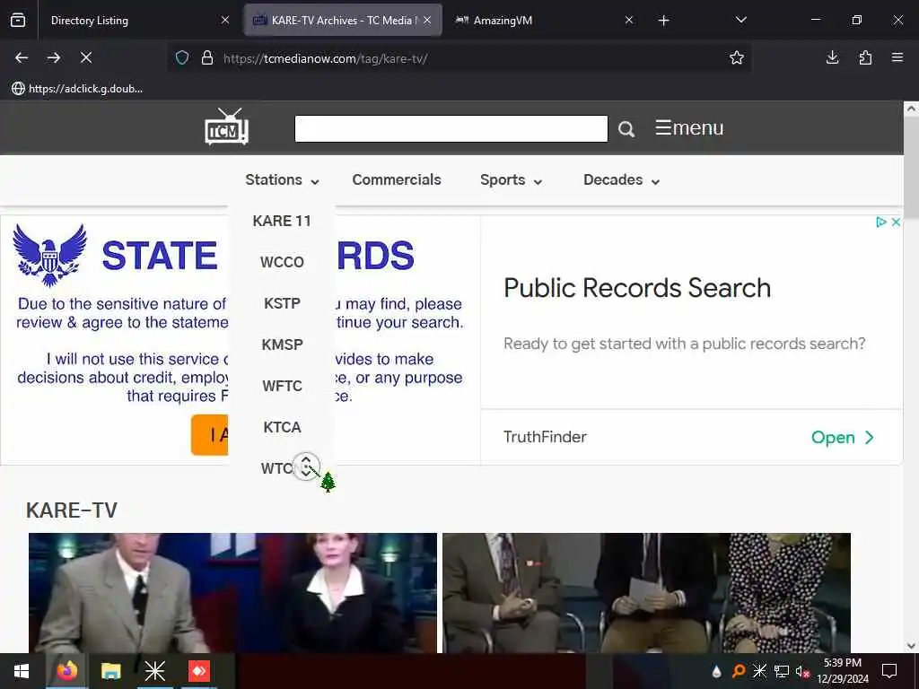Close the Directory Listing tab
This screenshot has width=919, height=689.
click(x=225, y=20)
